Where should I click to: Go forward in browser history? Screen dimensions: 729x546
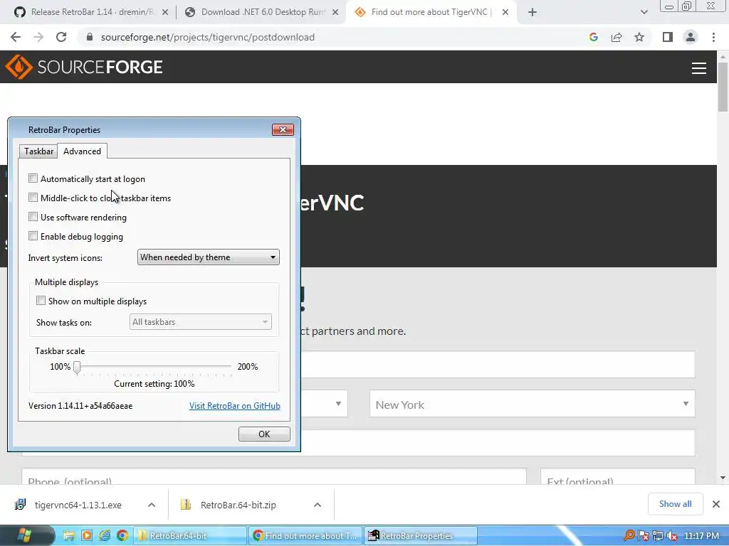[x=38, y=37]
